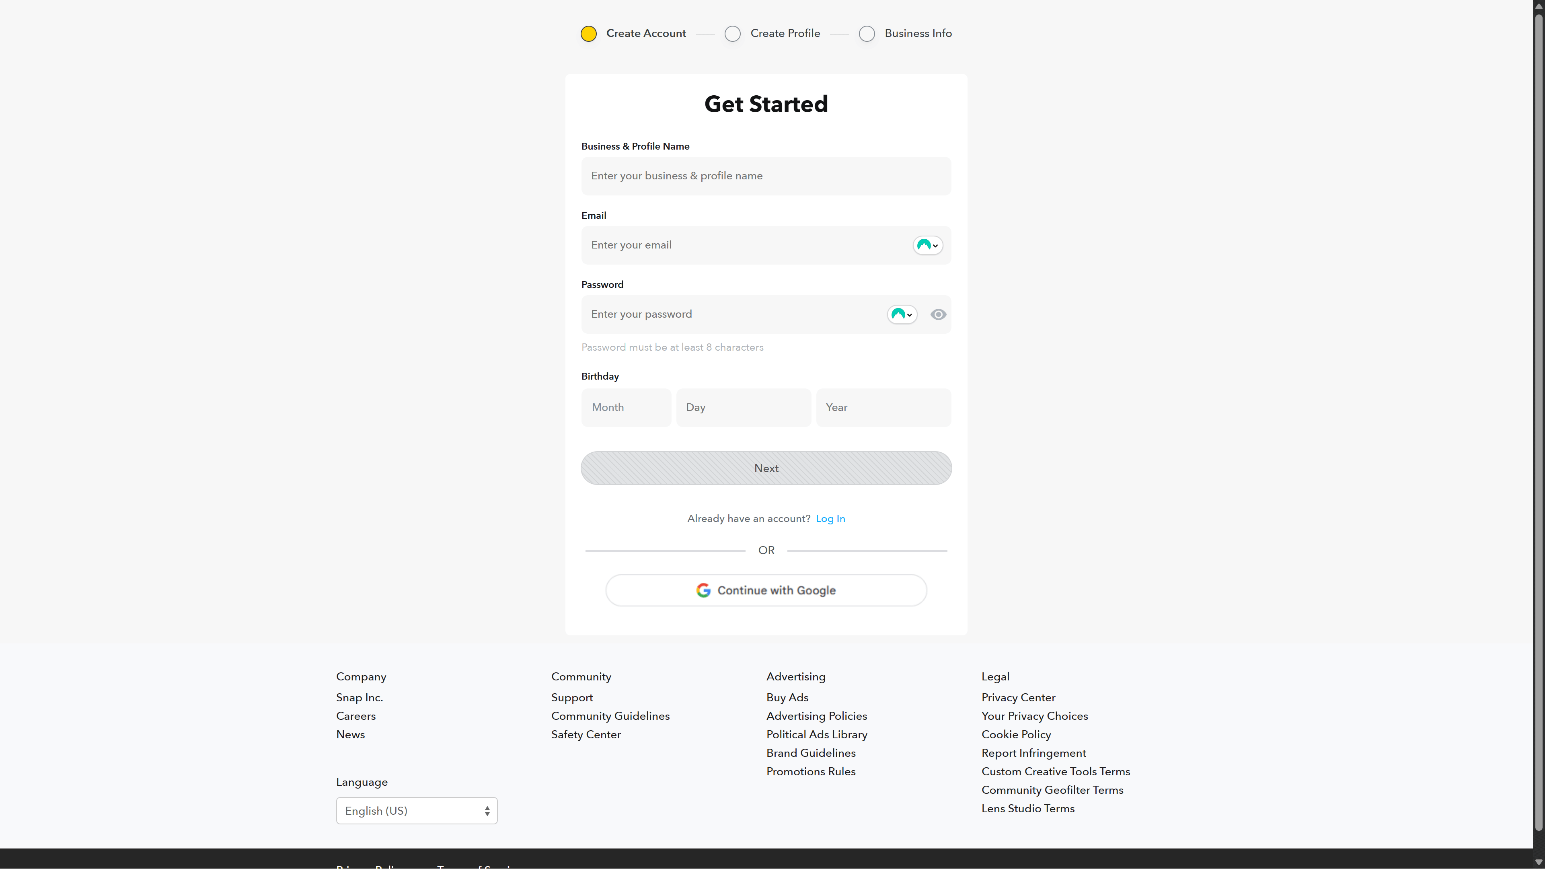Viewport: 1545px width, 869px height.
Task: Click the password manager icon in Password field
Action: pyautogui.click(x=902, y=314)
